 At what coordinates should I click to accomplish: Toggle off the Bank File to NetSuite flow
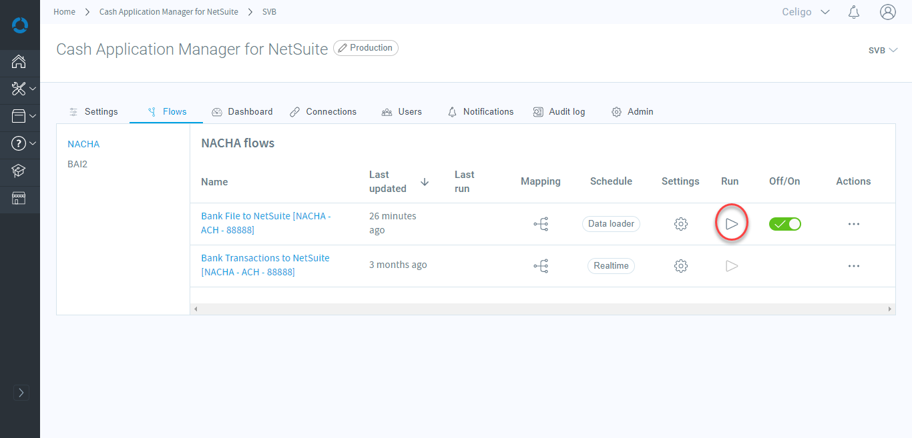pos(785,224)
